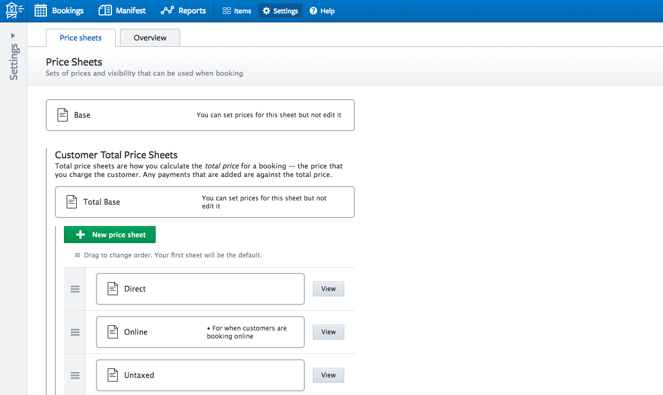Select the Online price sheet card

tap(200, 332)
